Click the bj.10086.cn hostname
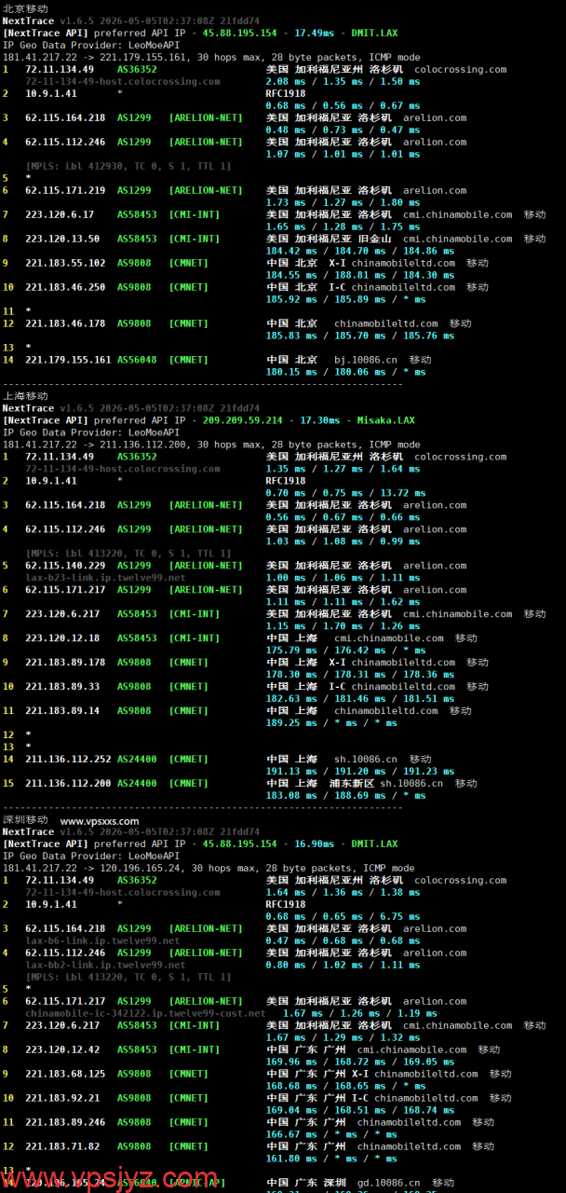566x1193 pixels. tap(367, 360)
